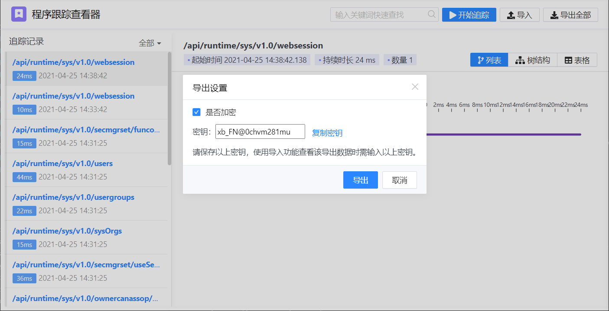Image resolution: width=609 pixels, height=311 pixels.
Task: Open the /api/runtime/sys/v1.0/users trace record
Action: click(86, 170)
